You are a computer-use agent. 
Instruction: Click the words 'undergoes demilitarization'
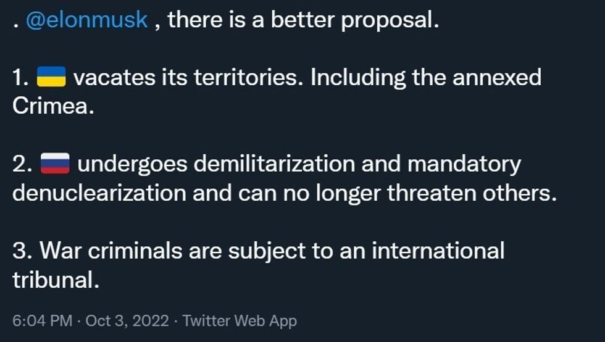tap(216, 164)
